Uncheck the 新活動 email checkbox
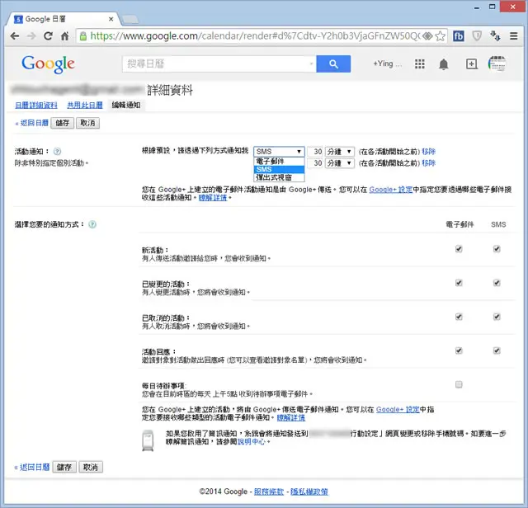The image size is (528, 508). pyautogui.click(x=459, y=249)
